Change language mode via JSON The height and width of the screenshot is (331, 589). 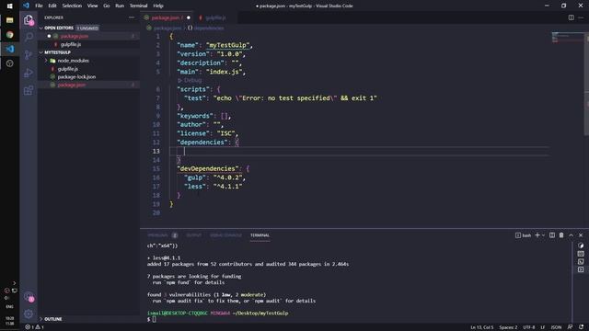[556, 327]
